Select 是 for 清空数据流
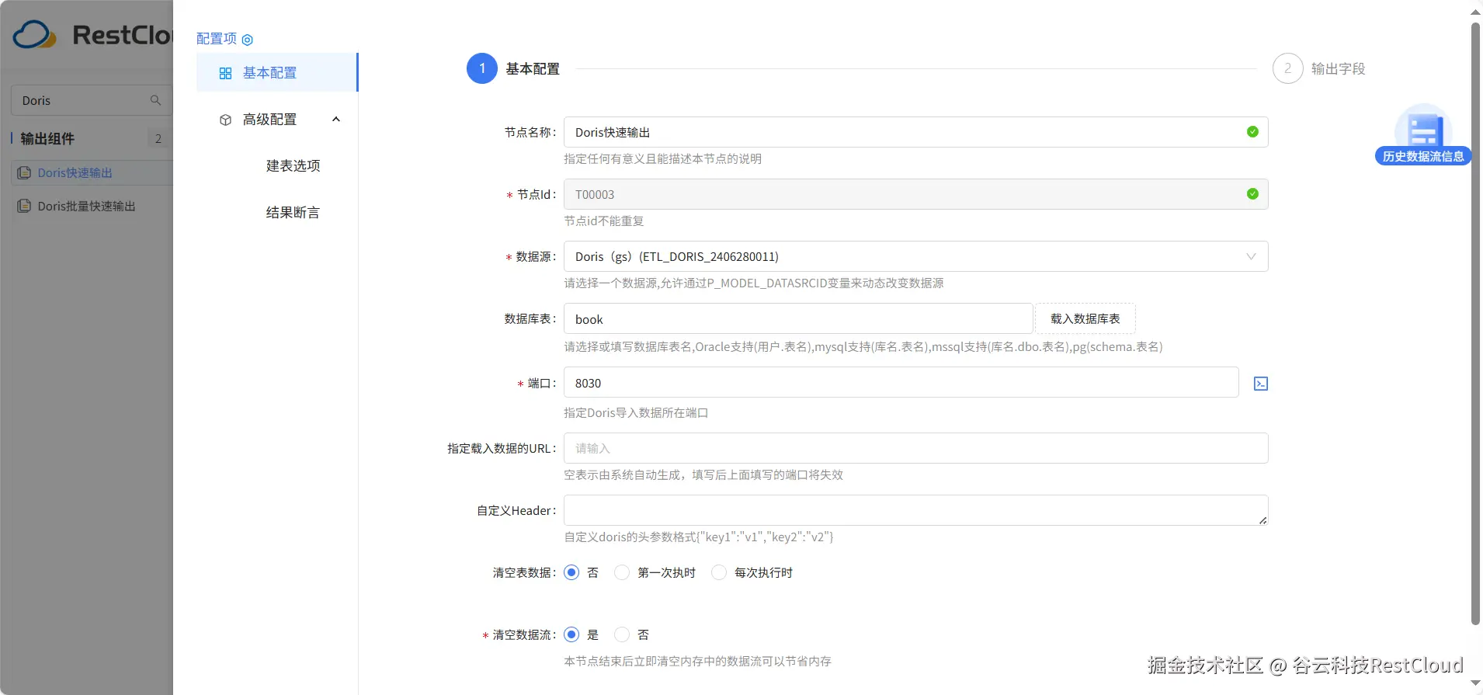The height and width of the screenshot is (695, 1483). coord(571,634)
